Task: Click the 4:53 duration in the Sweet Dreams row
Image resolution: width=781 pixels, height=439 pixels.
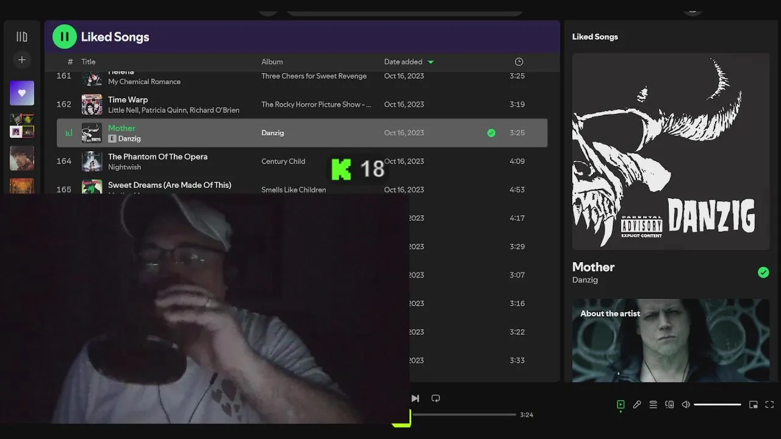Action: click(517, 190)
